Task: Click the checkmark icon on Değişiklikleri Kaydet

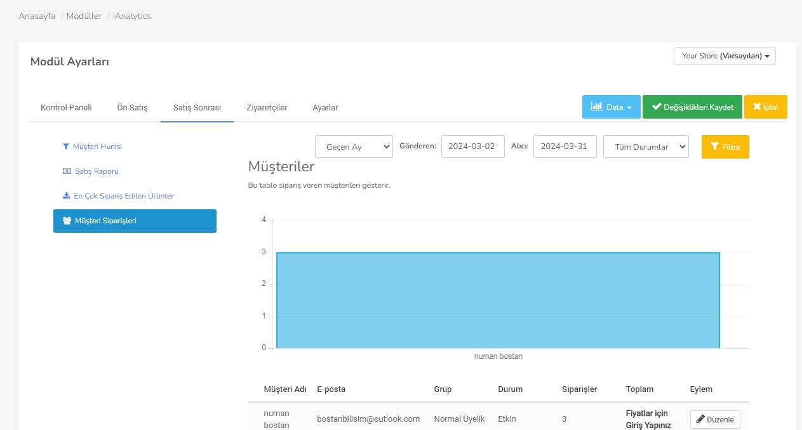Action: pyautogui.click(x=657, y=107)
